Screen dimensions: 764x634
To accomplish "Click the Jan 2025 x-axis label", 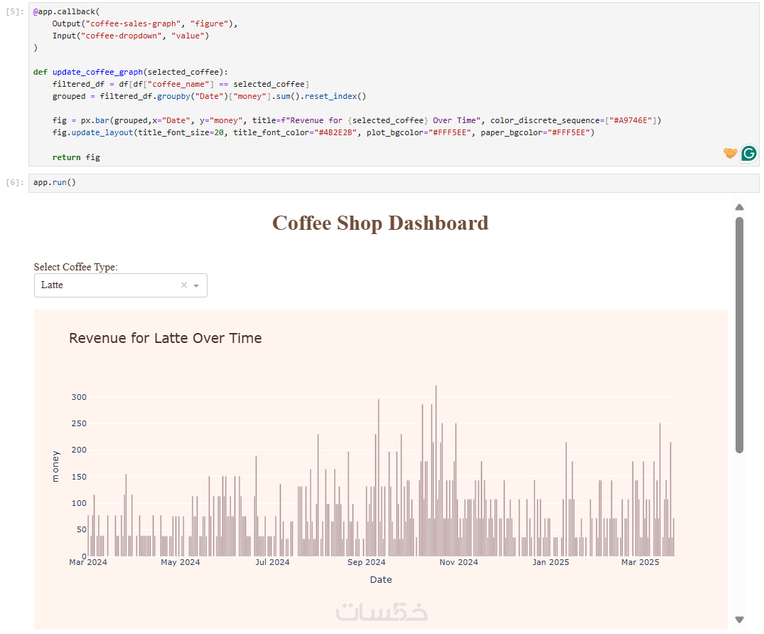I will pyautogui.click(x=550, y=562).
